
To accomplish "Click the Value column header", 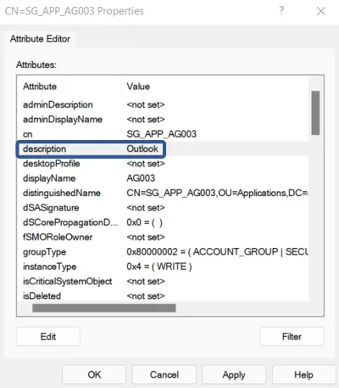I will point(215,87).
